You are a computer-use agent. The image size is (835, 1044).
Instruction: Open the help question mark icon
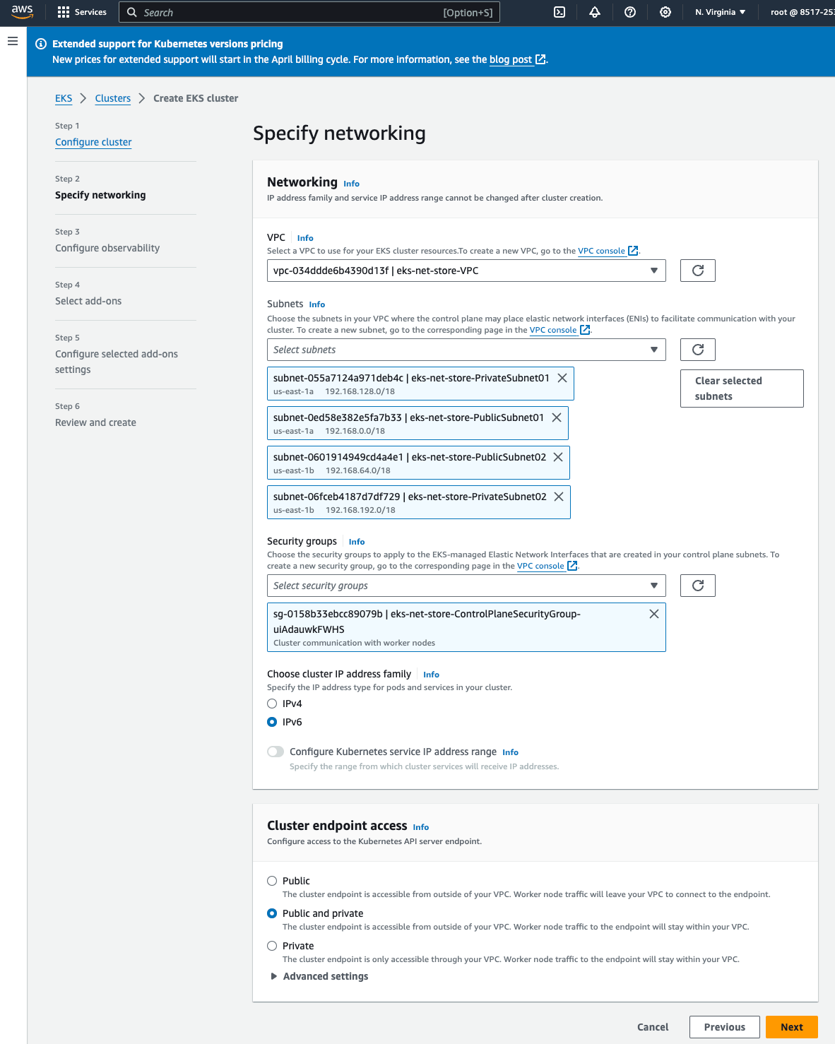click(x=630, y=12)
